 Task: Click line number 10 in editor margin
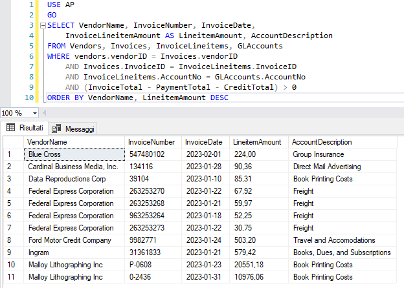[29, 98]
